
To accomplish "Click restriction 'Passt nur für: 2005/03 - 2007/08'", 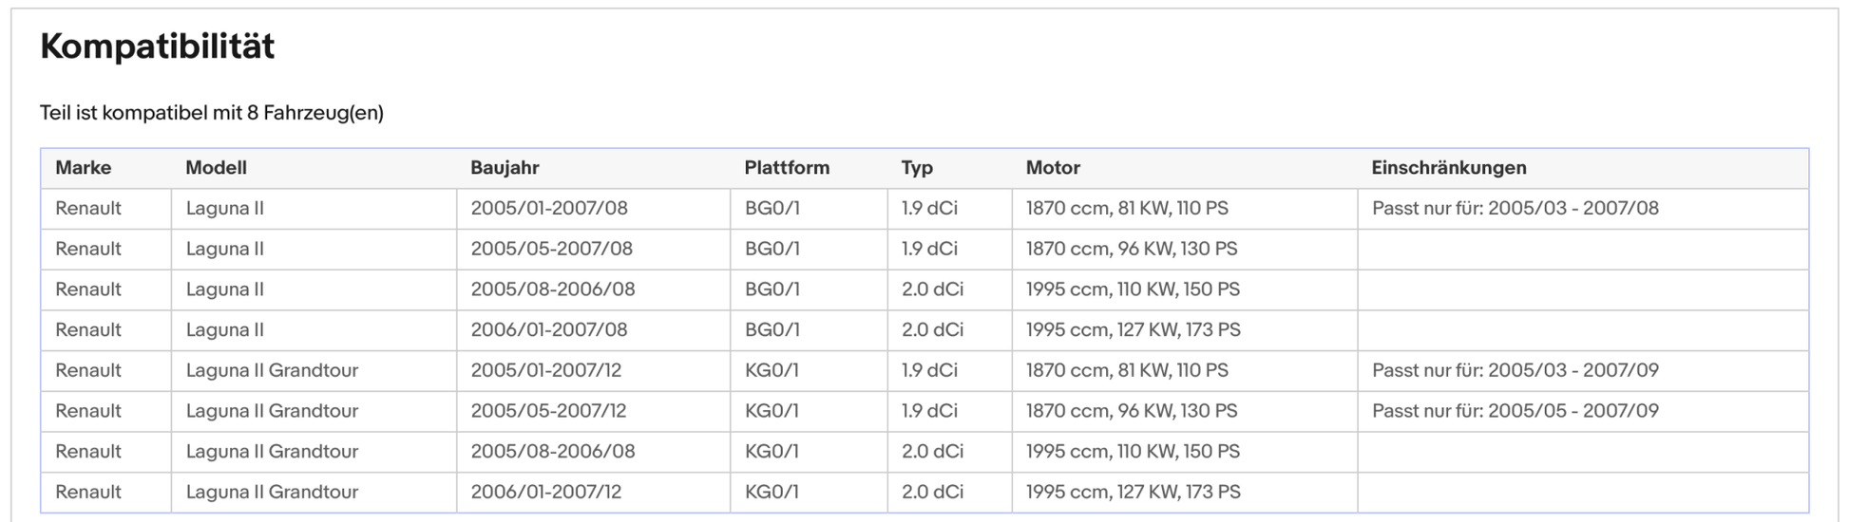I will [x=1515, y=209].
